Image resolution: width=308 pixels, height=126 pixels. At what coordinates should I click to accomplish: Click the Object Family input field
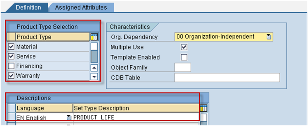tap(183, 68)
